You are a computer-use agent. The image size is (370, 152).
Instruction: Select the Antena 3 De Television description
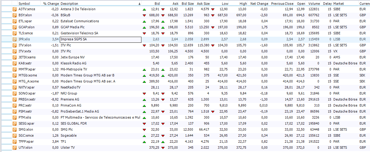pos(78,9)
